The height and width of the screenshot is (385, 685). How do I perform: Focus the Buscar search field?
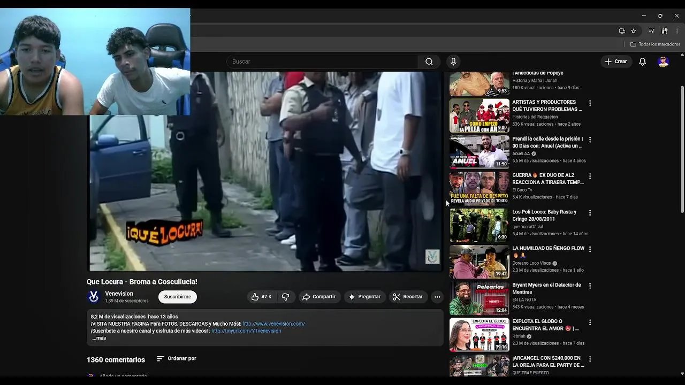click(x=323, y=61)
